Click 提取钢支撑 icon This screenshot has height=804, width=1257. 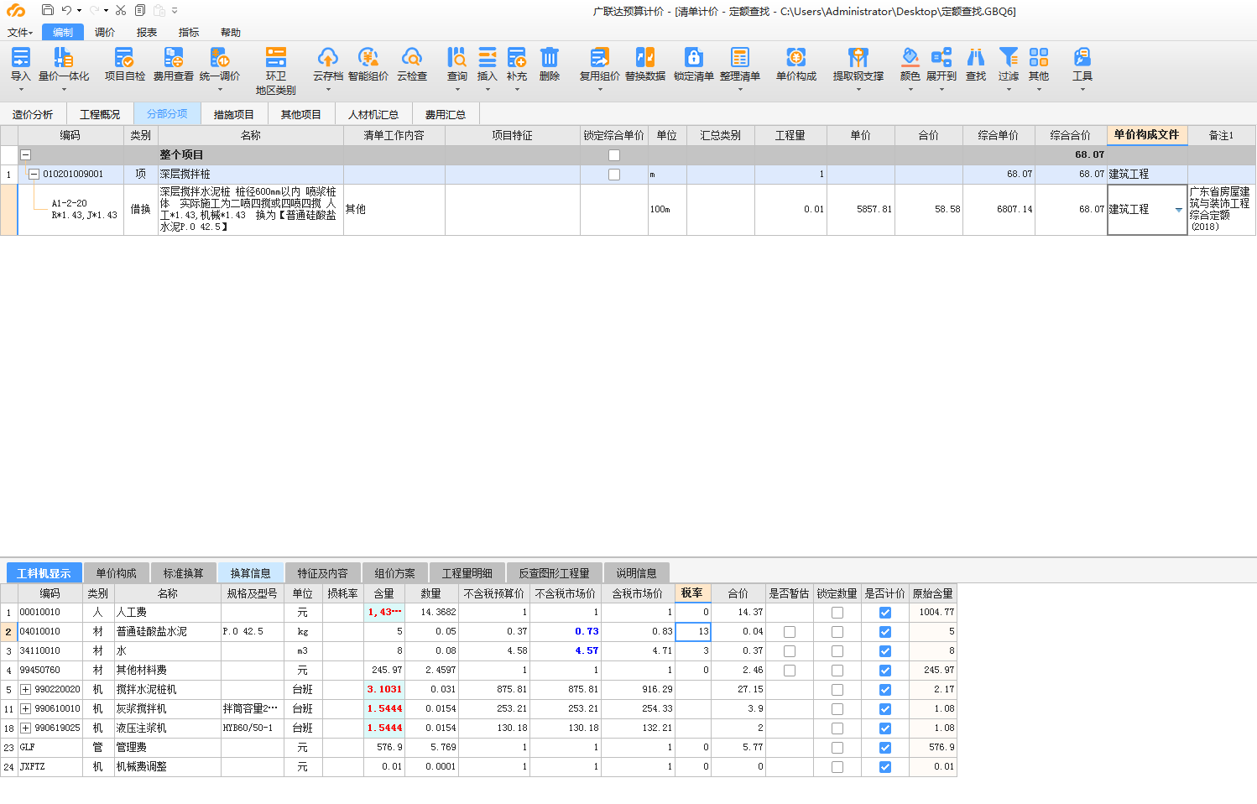[x=858, y=57]
